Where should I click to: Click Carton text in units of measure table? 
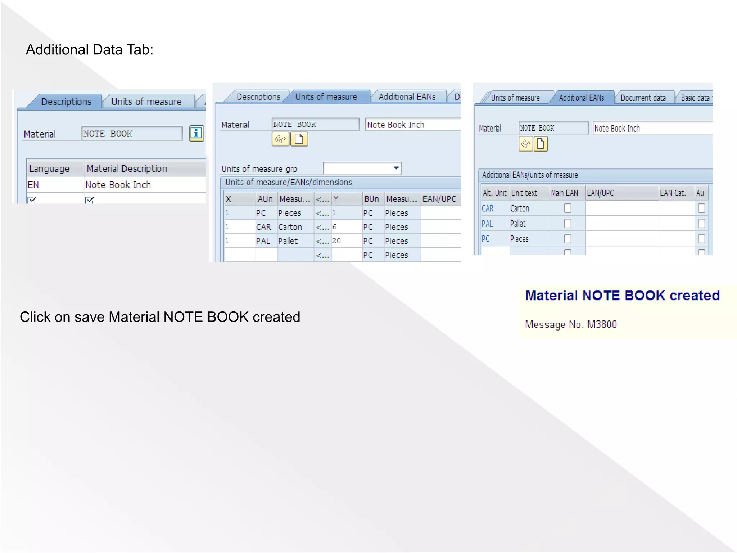click(x=290, y=227)
